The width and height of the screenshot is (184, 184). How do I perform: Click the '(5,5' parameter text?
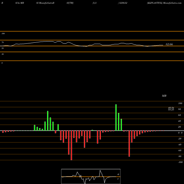pyautogui.click(x=95, y=3)
